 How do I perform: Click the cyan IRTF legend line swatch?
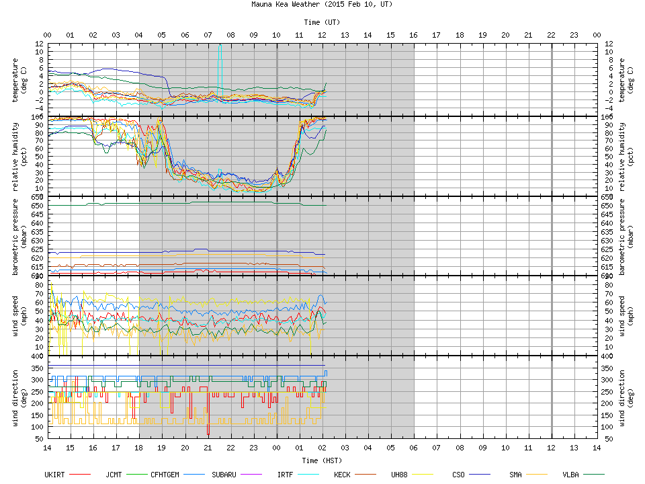pos(308,475)
